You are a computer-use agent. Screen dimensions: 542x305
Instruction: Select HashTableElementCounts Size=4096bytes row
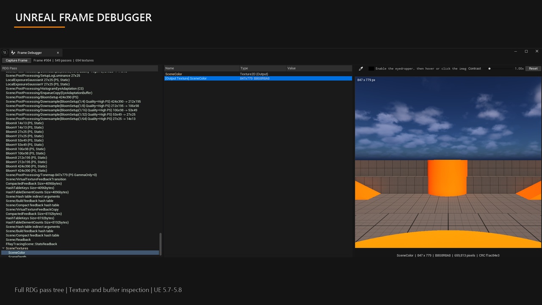pyautogui.click(x=37, y=192)
